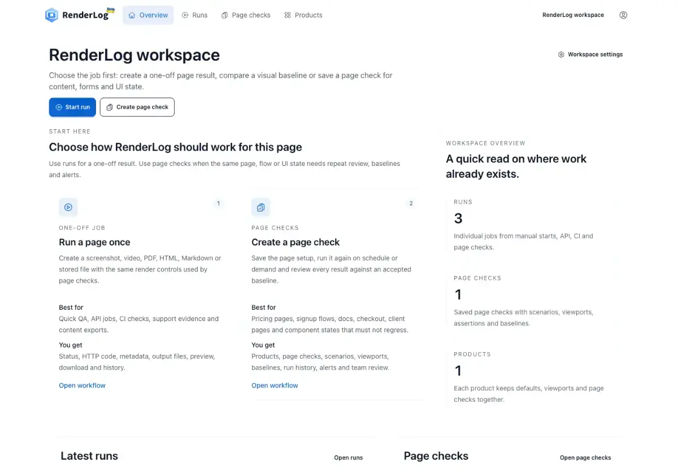This screenshot has width=678, height=470.
Task: Click the PAGE CHECKS label in workspace overview
Action: tap(477, 278)
